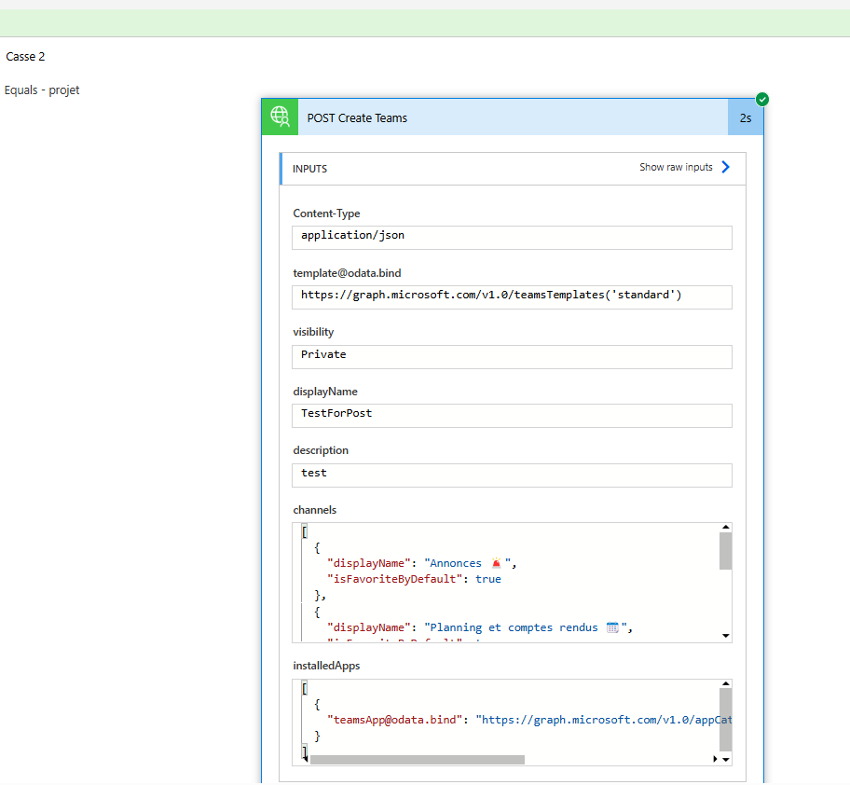Click the template@odata.bind URL field
This screenshot has height=785, width=850.
coord(512,297)
